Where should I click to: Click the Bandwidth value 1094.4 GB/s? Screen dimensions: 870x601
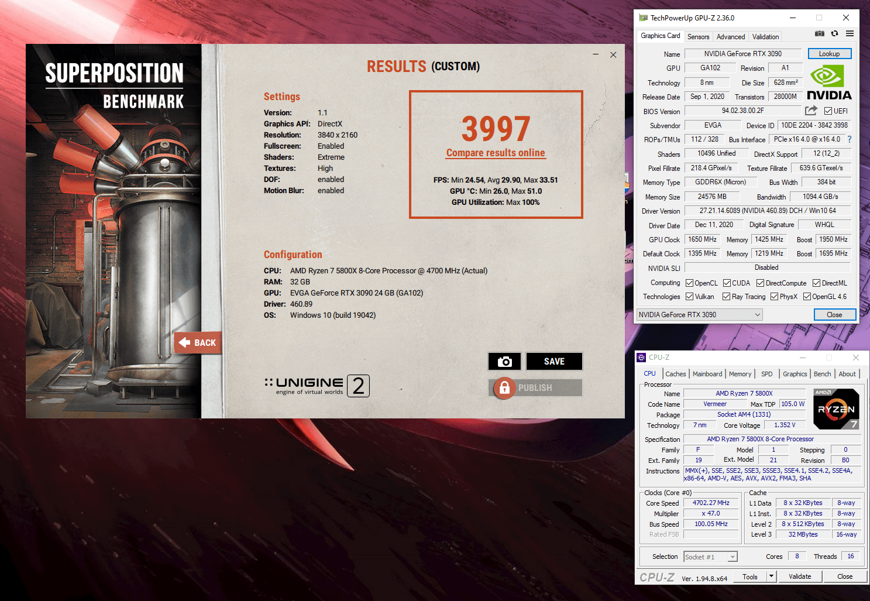(x=820, y=197)
